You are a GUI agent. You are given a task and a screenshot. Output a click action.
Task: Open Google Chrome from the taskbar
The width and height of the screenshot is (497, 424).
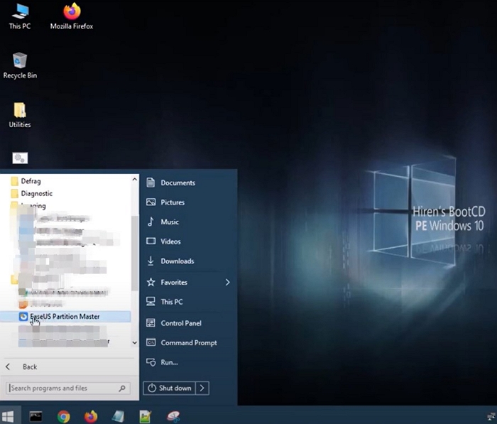[x=64, y=415]
